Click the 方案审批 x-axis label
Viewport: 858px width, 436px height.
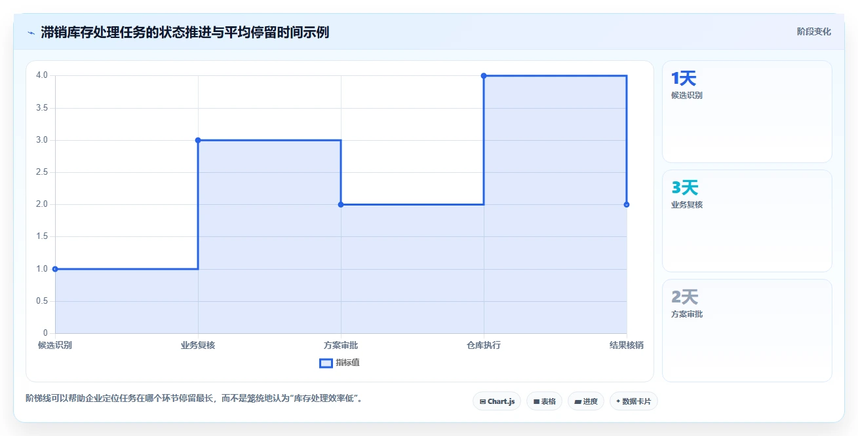(x=341, y=346)
